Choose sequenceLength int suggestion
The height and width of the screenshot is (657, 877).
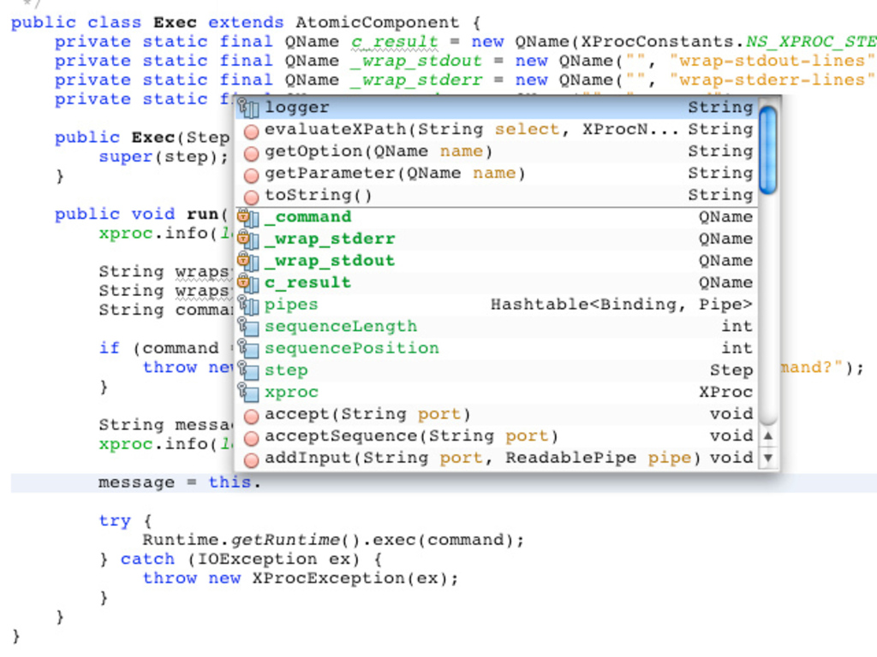(496, 326)
